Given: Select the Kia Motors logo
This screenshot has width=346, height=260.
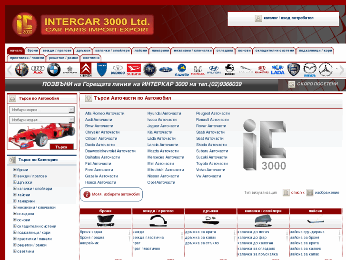Looking at the screenshot, I should tap(262, 70).
